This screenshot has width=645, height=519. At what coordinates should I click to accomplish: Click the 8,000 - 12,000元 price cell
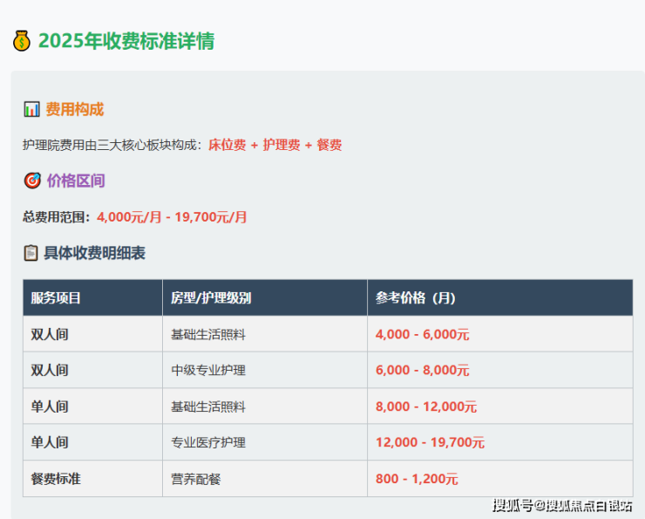pos(425,406)
